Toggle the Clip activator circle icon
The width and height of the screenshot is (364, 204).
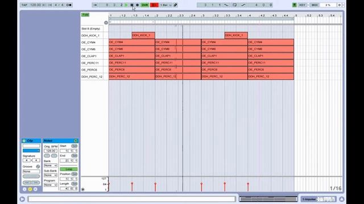click(x=24, y=141)
